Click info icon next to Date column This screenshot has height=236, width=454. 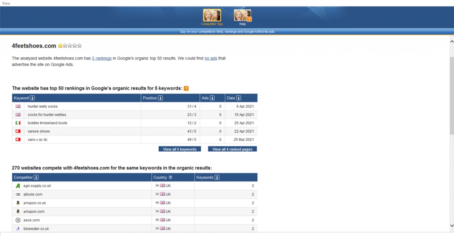click(239, 98)
